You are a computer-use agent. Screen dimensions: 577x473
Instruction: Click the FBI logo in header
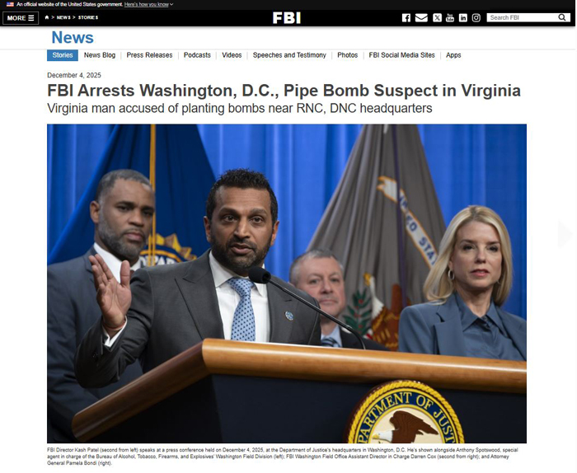[x=287, y=17]
